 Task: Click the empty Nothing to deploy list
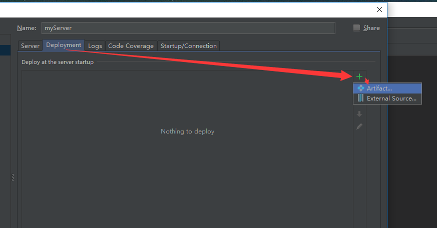point(187,149)
